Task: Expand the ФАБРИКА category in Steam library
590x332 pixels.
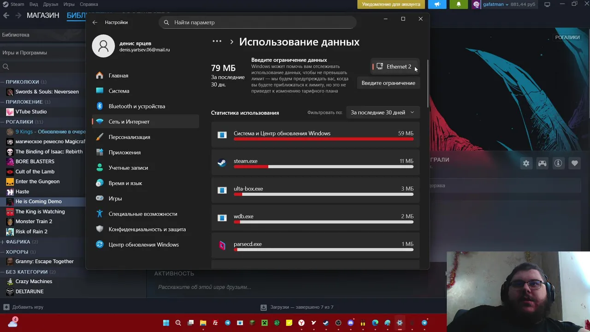Action: (3, 242)
